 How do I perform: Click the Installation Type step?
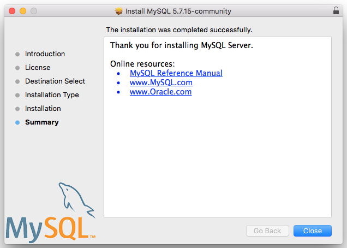click(x=52, y=95)
